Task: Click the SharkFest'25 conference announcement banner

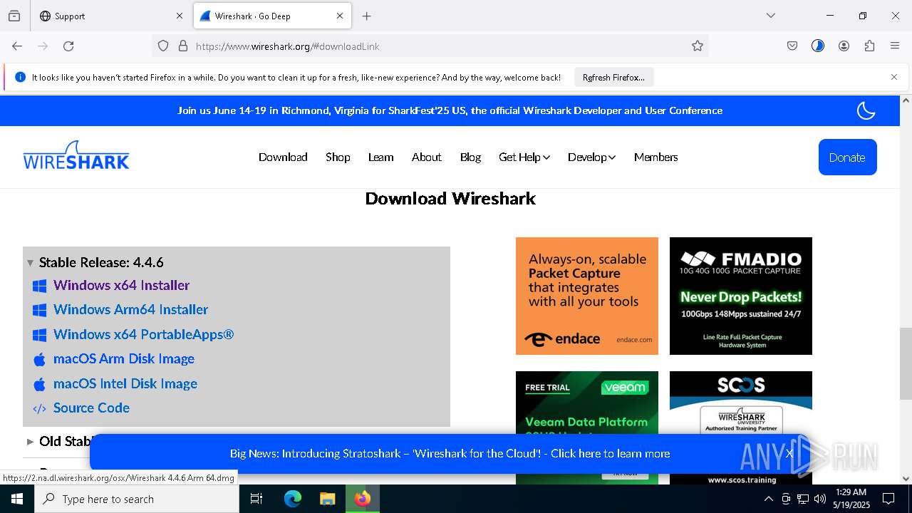Action: click(x=450, y=110)
